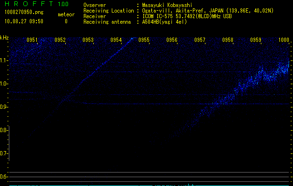Screen dimensions: 293x186
Task: Click the Receiving antenna label
Action: tap(107, 22)
